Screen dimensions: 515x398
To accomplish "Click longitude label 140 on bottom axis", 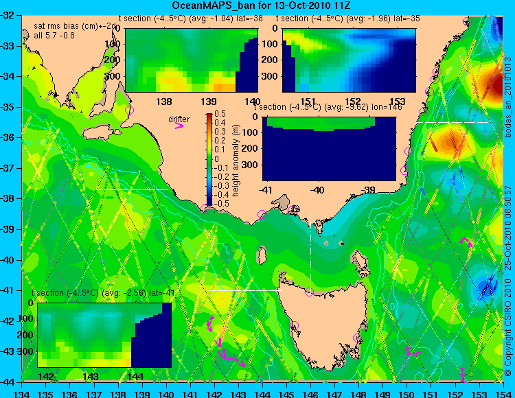I will pos(167,394).
